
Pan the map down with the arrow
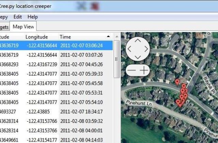click(x=137, y=57)
